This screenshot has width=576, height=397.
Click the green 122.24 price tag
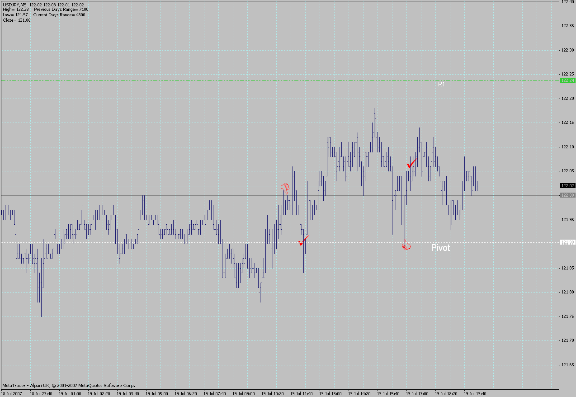click(567, 80)
